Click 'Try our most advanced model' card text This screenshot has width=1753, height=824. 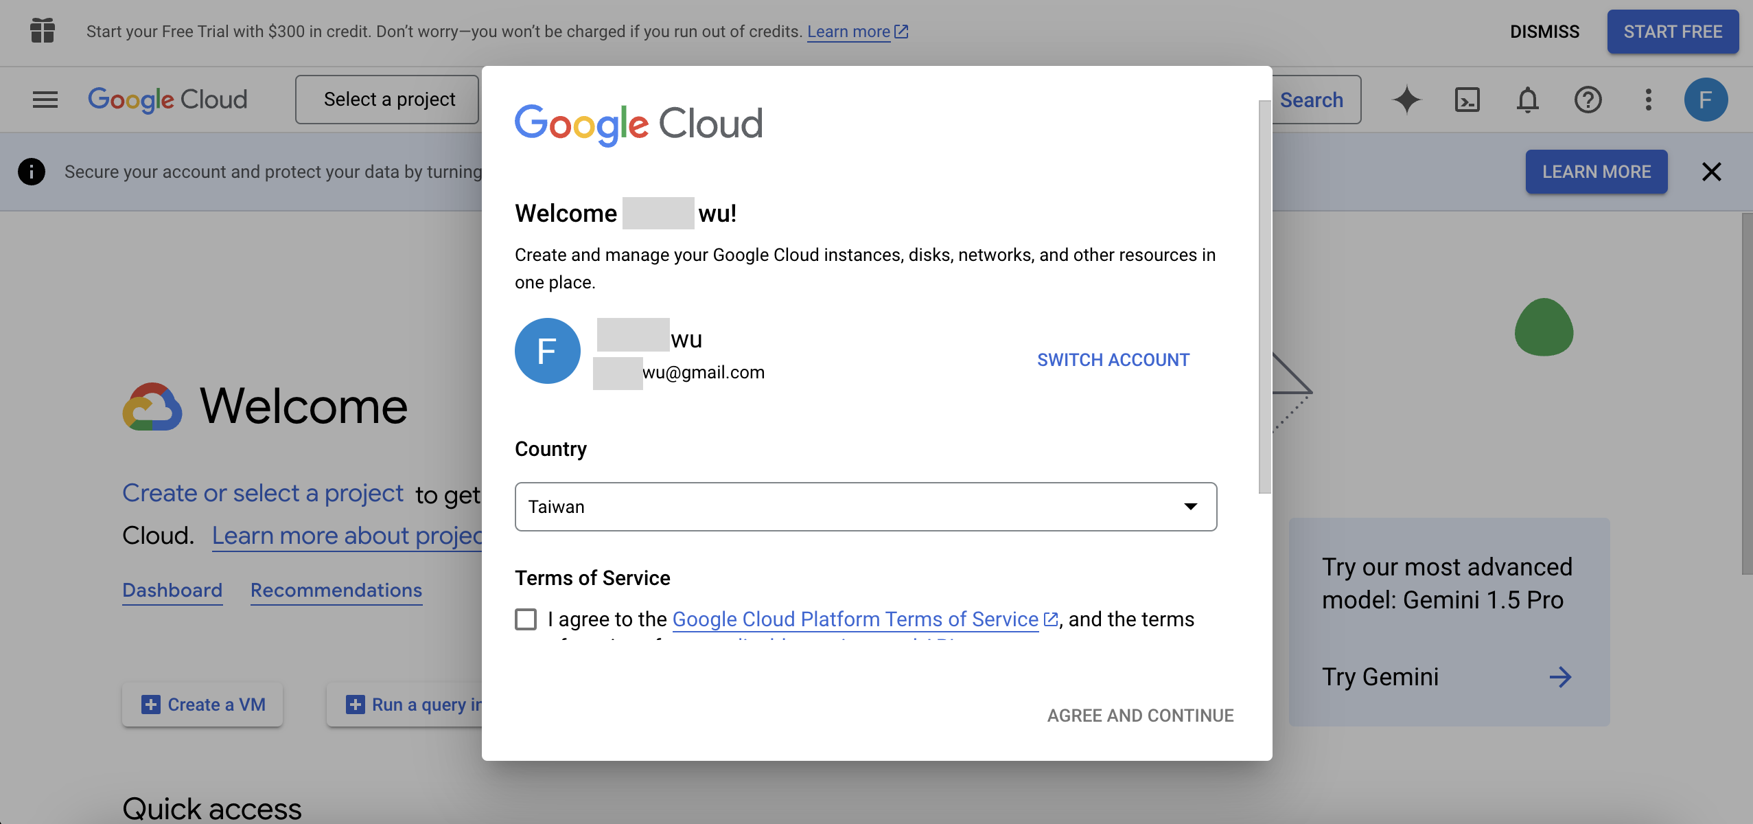click(x=1448, y=584)
